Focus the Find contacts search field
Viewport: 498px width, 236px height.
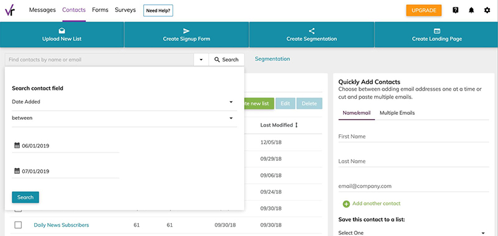point(99,60)
